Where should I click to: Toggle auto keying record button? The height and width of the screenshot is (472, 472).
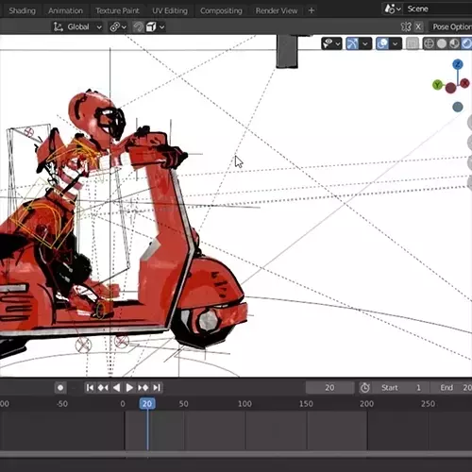(x=60, y=388)
